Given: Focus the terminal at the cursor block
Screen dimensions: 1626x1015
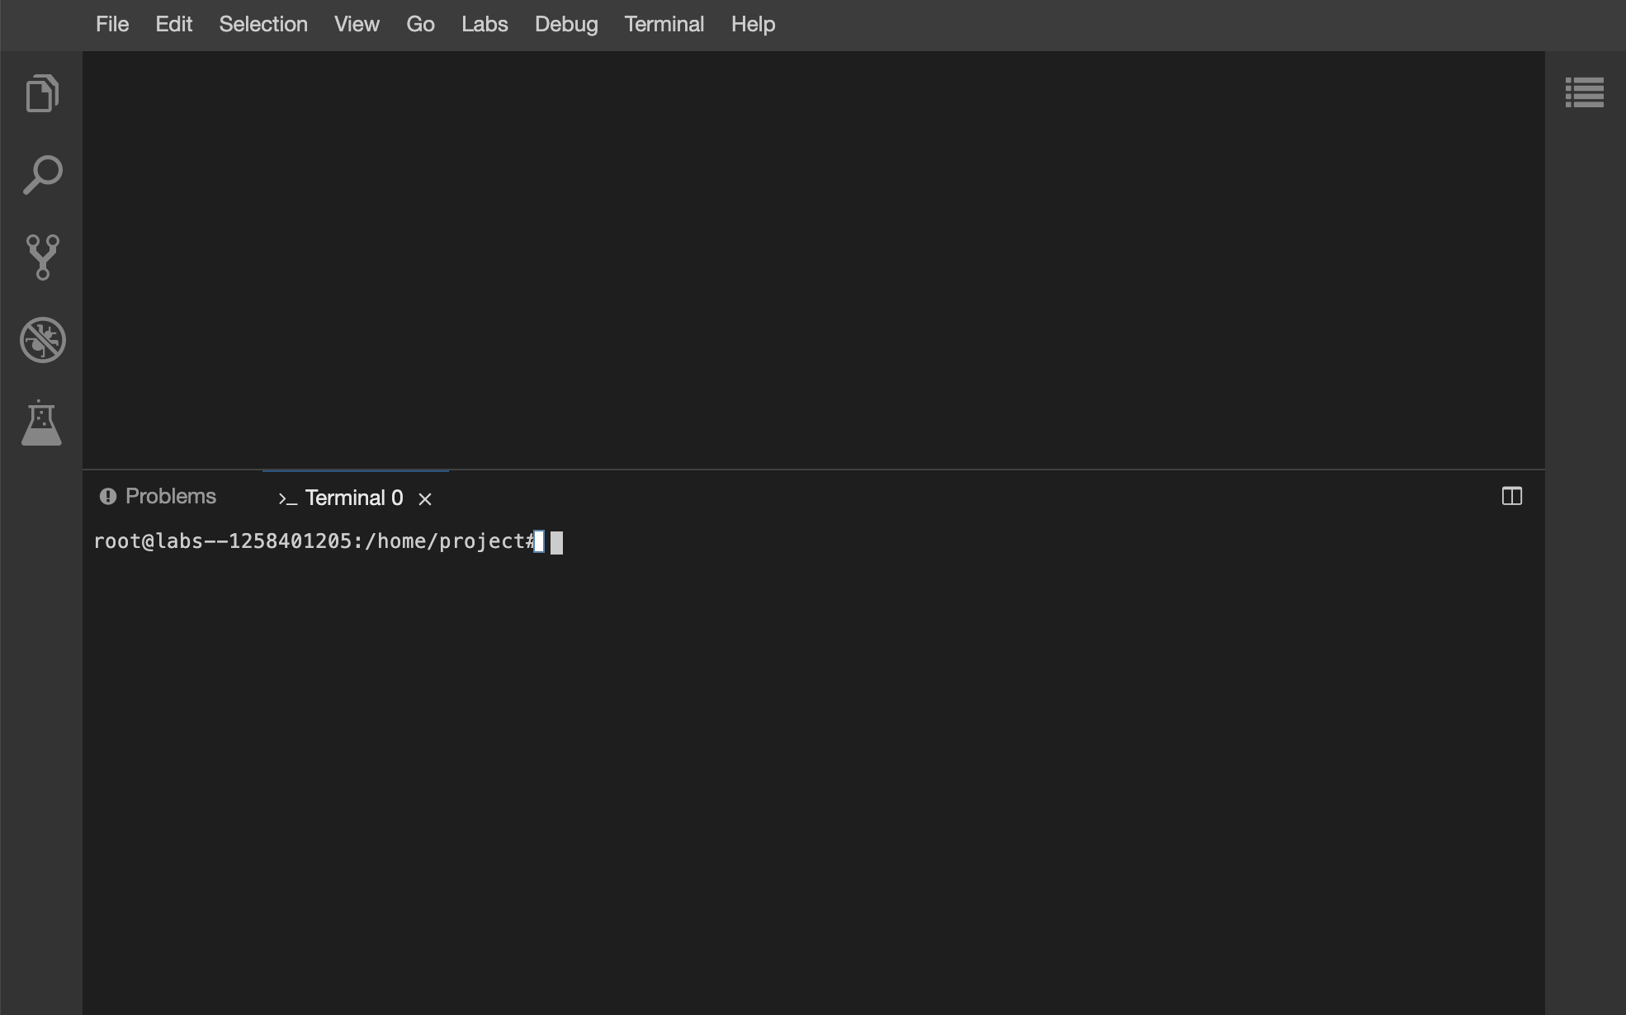Looking at the screenshot, I should coord(556,542).
